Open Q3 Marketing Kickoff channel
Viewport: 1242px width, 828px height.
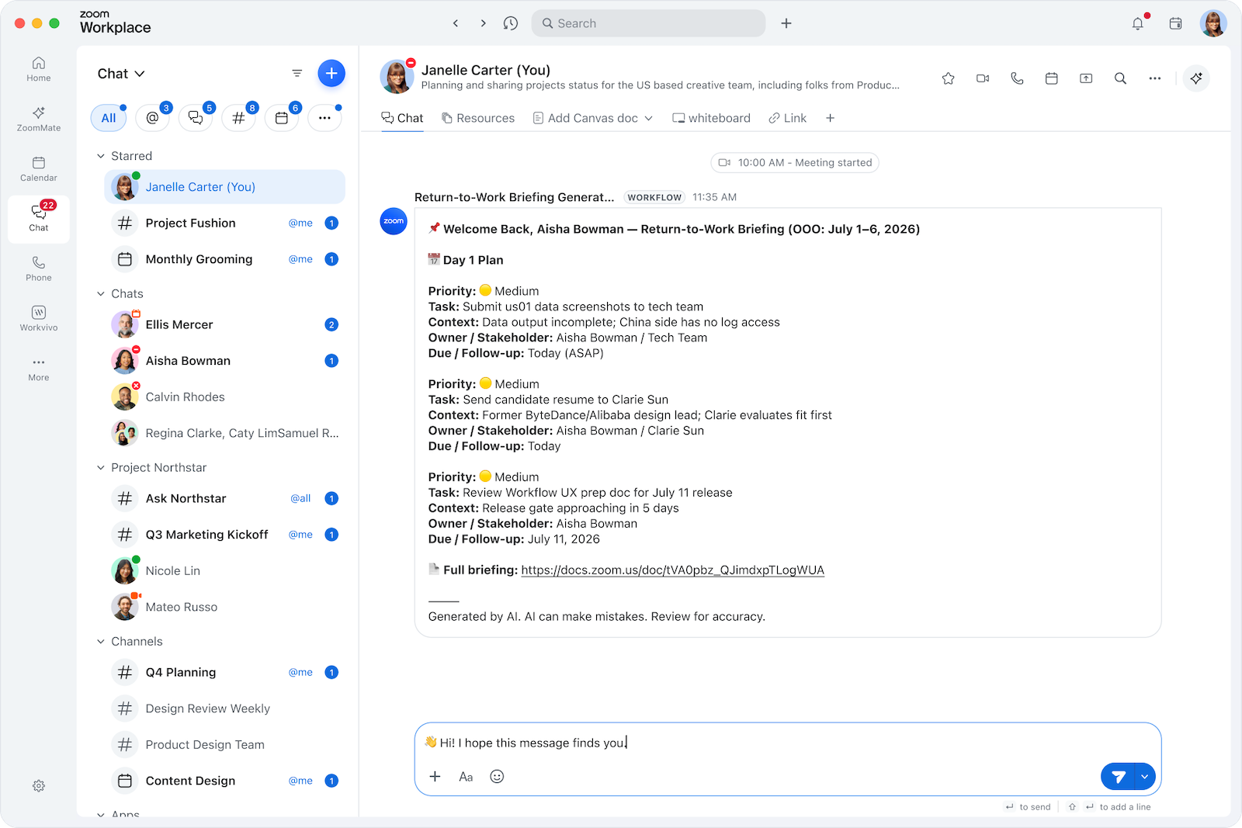(225, 535)
